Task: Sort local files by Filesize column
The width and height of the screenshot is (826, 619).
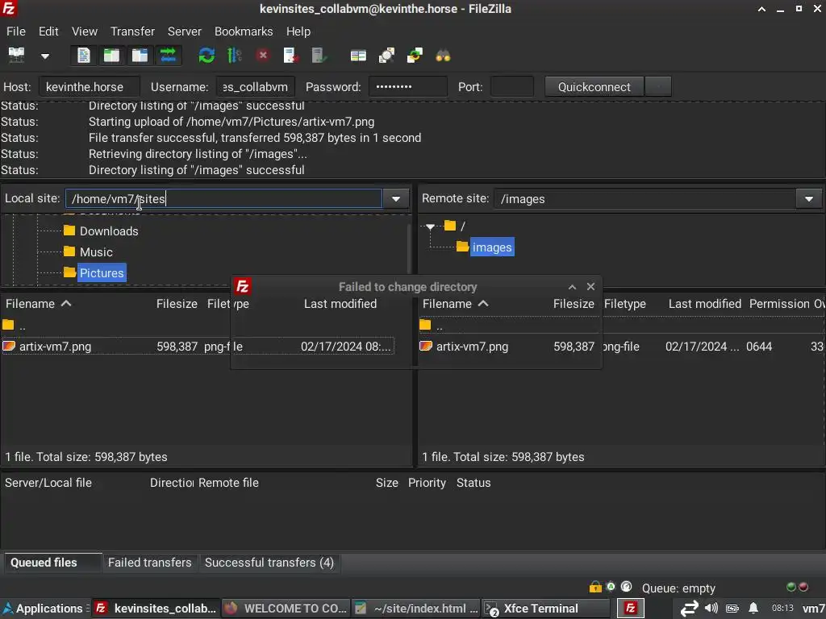Action: [177, 304]
